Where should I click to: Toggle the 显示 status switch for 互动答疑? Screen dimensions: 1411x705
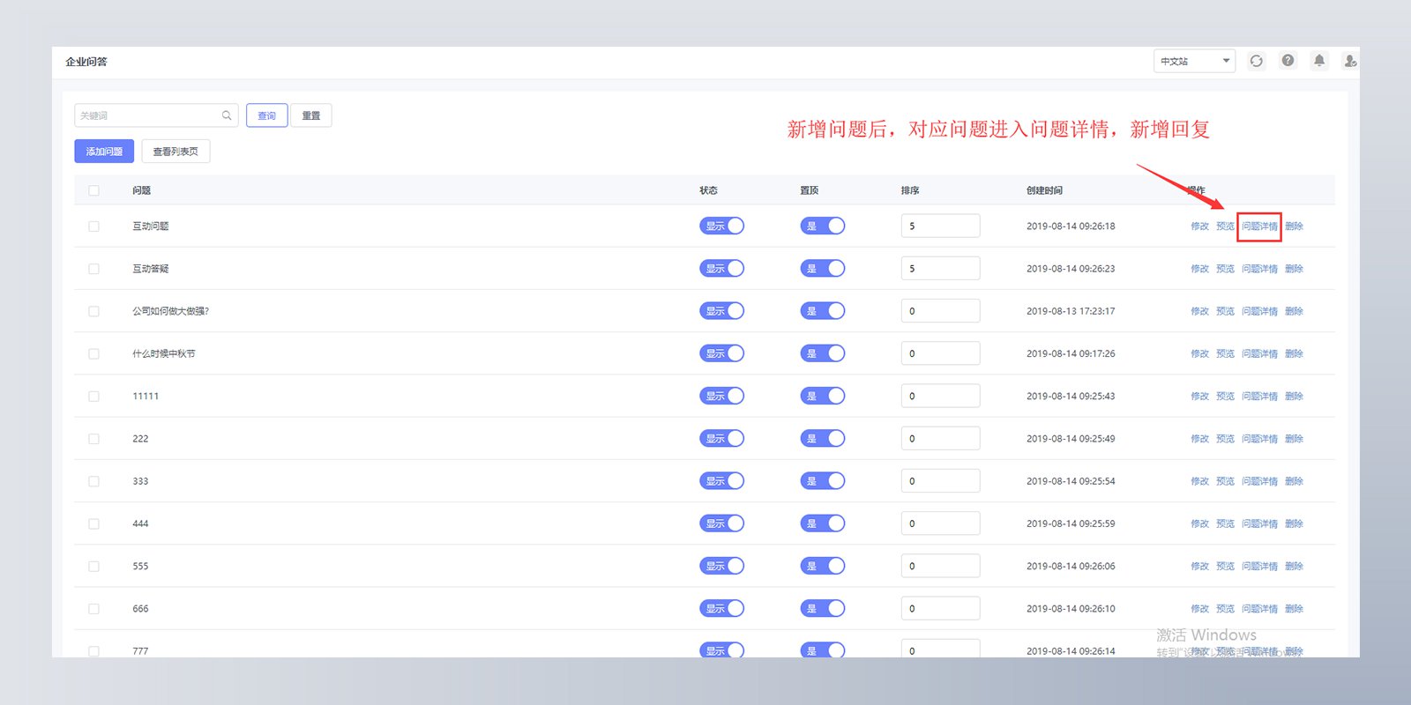[721, 269]
